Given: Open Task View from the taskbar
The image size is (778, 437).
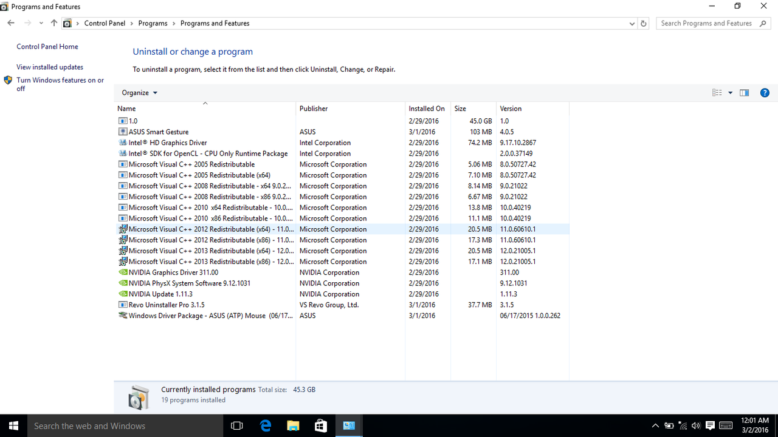Looking at the screenshot, I should pyautogui.click(x=237, y=425).
